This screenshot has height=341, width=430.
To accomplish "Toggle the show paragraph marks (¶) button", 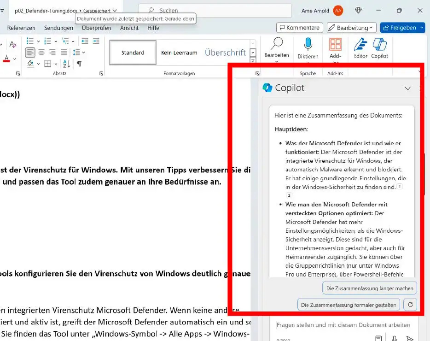I will (79, 64).
